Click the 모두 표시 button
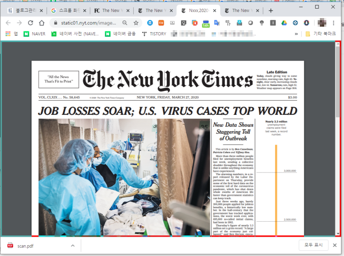 point(313,245)
